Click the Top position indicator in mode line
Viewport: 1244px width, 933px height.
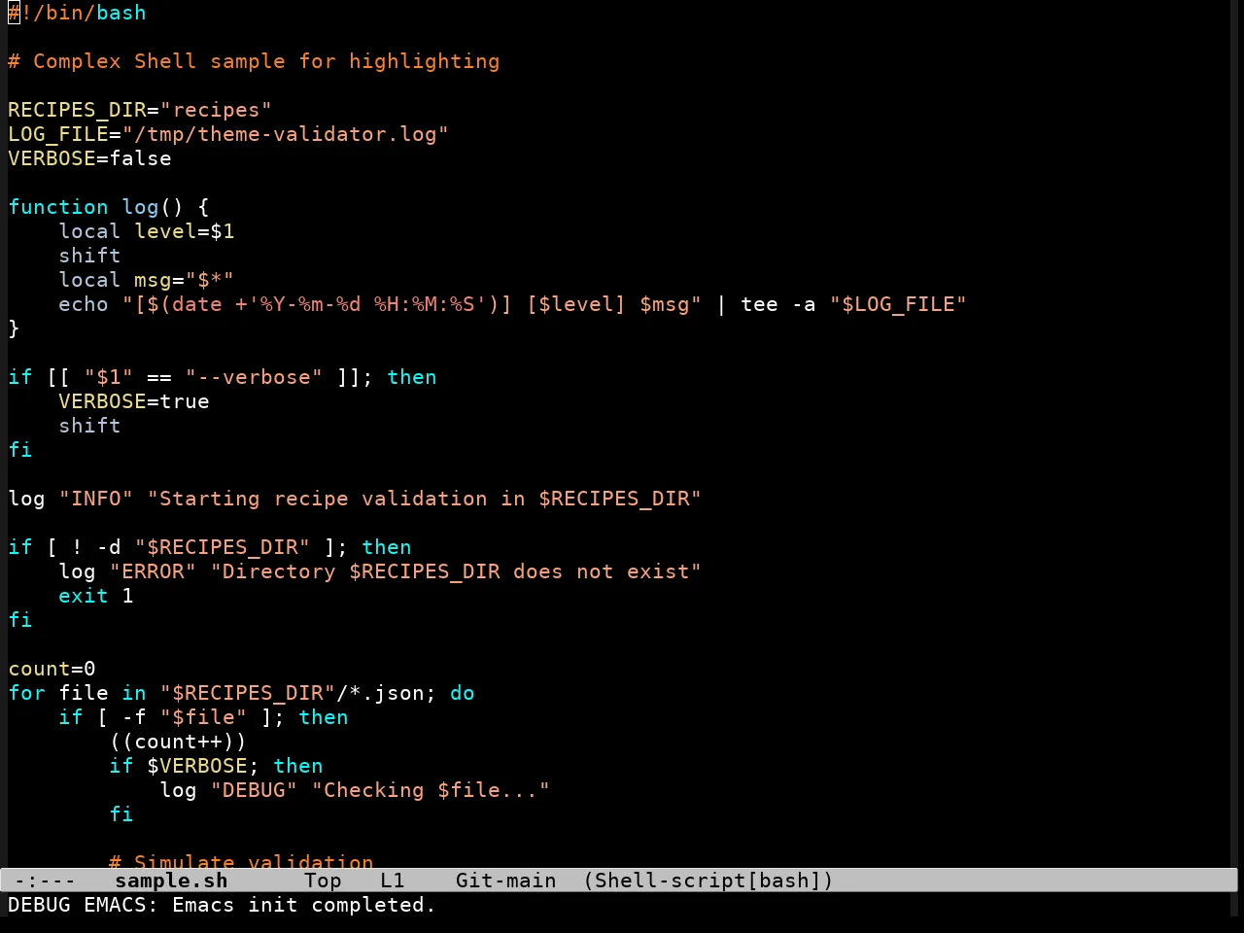[x=323, y=881]
